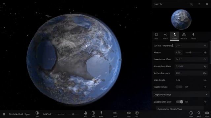The image size is (211, 118).
Task: Change Surface Temperature unit °C
Action: (205, 46)
